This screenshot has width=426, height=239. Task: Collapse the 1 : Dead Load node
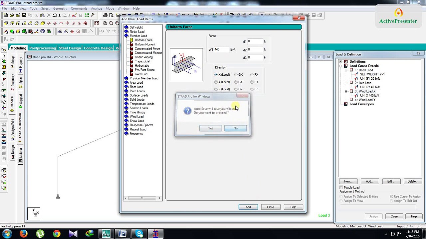tap(346, 70)
